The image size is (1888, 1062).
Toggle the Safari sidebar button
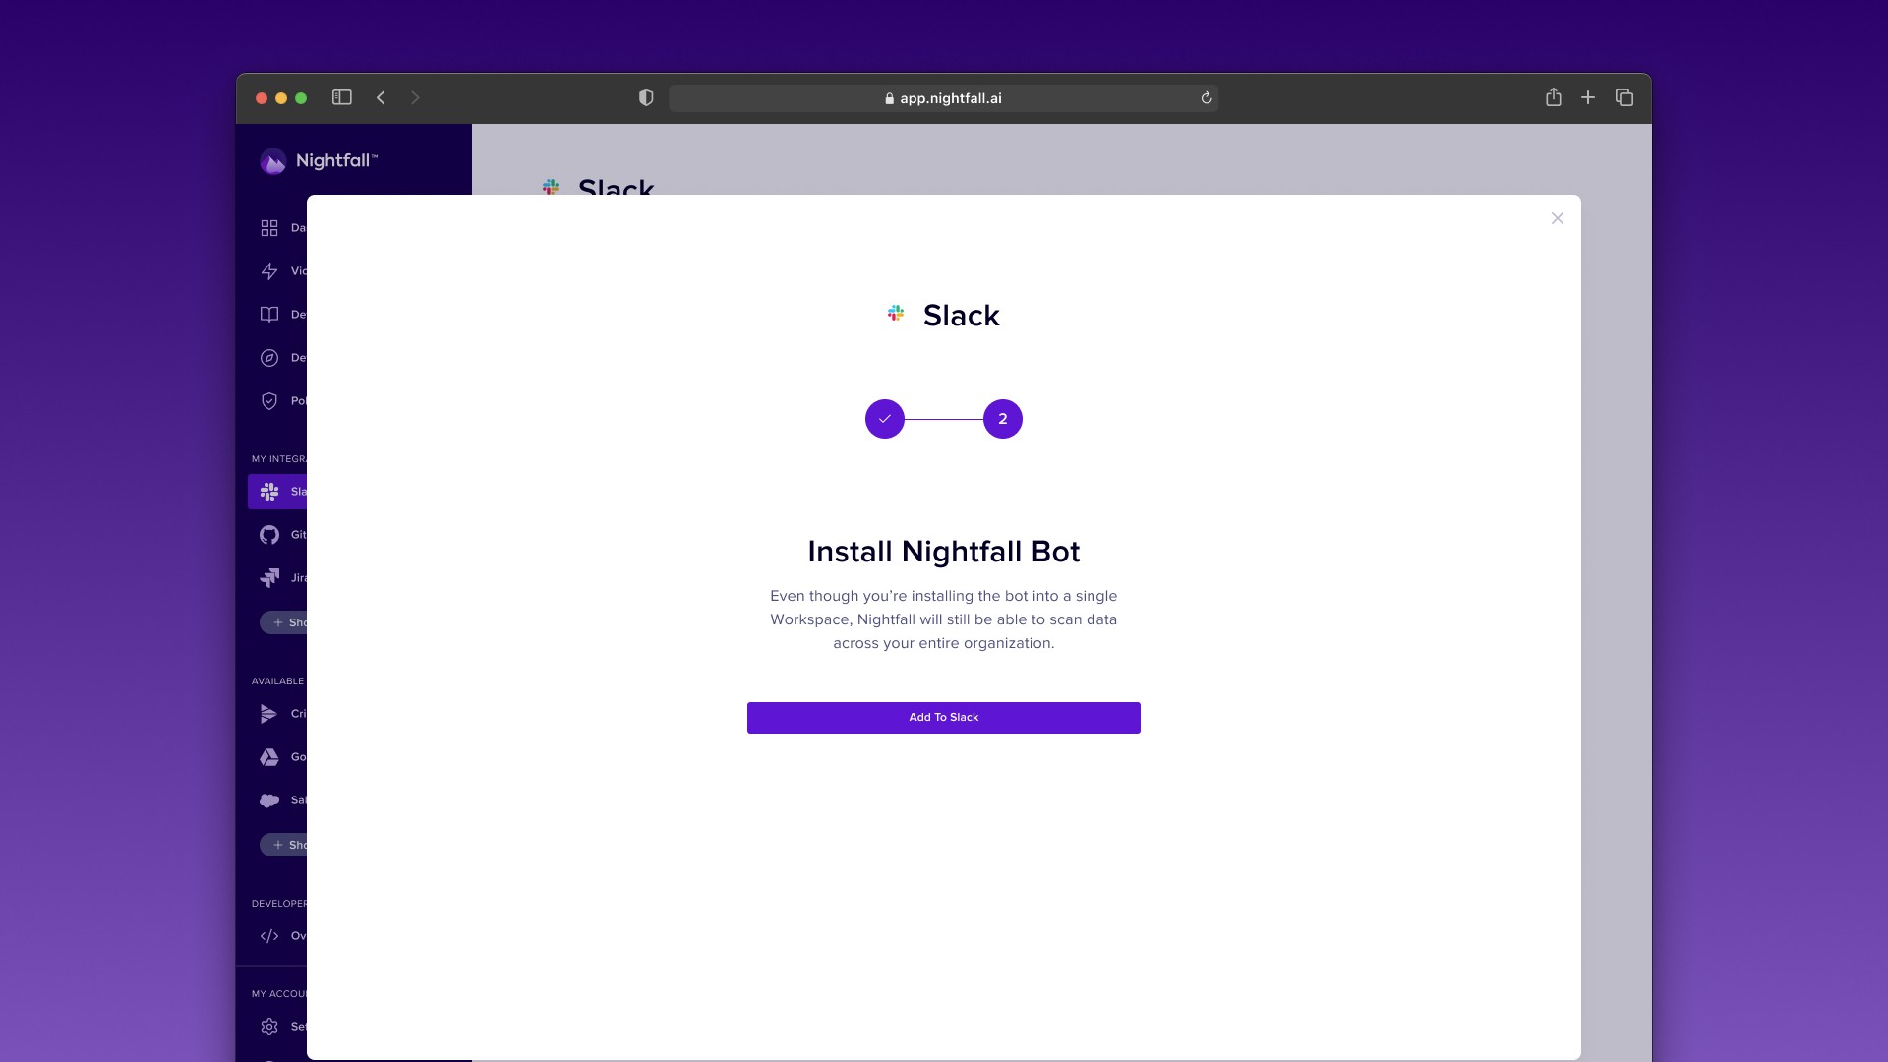click(x=342, y=97)
